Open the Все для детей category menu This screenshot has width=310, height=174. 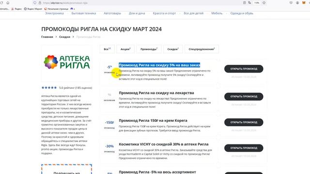[194, 13]
